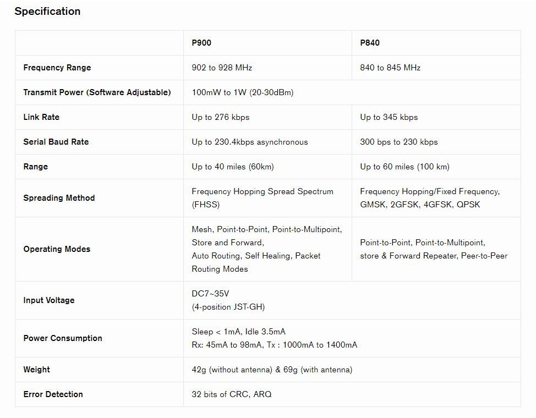
Task: Select the Transmit Power row label
Action: click(97, 92)
